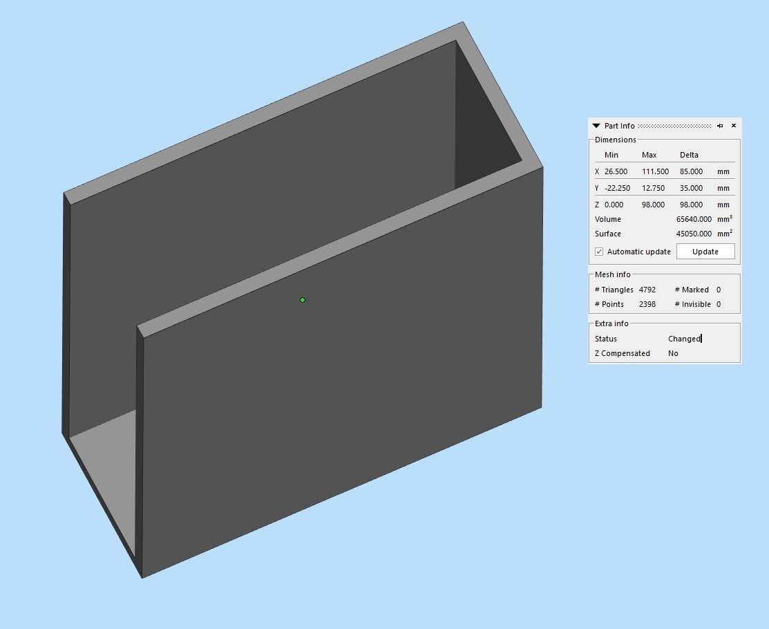Click the Z Min value 0.000
This screenshot has width=769, height=629.
(x=614, y=205)
